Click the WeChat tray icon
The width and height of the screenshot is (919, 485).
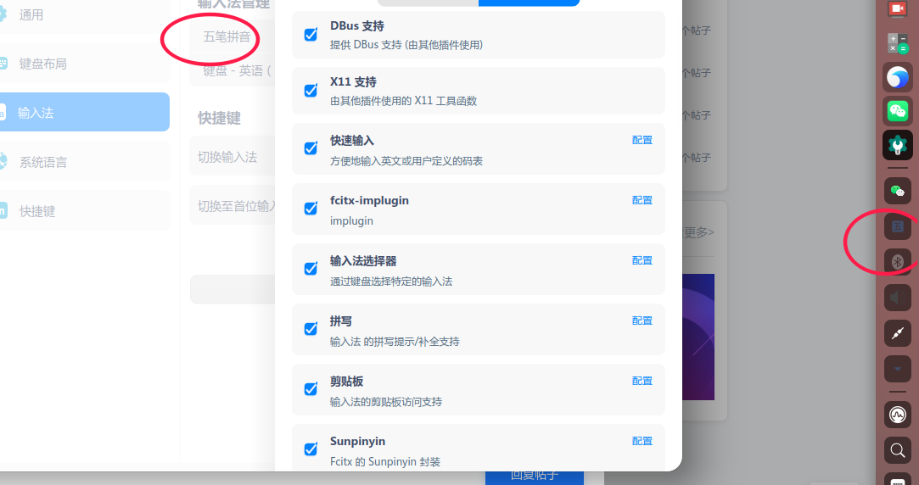tap(897, 191)
